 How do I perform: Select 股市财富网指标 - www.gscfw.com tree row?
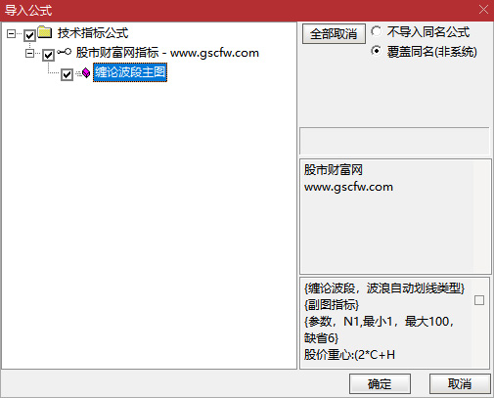coord(167,53)
